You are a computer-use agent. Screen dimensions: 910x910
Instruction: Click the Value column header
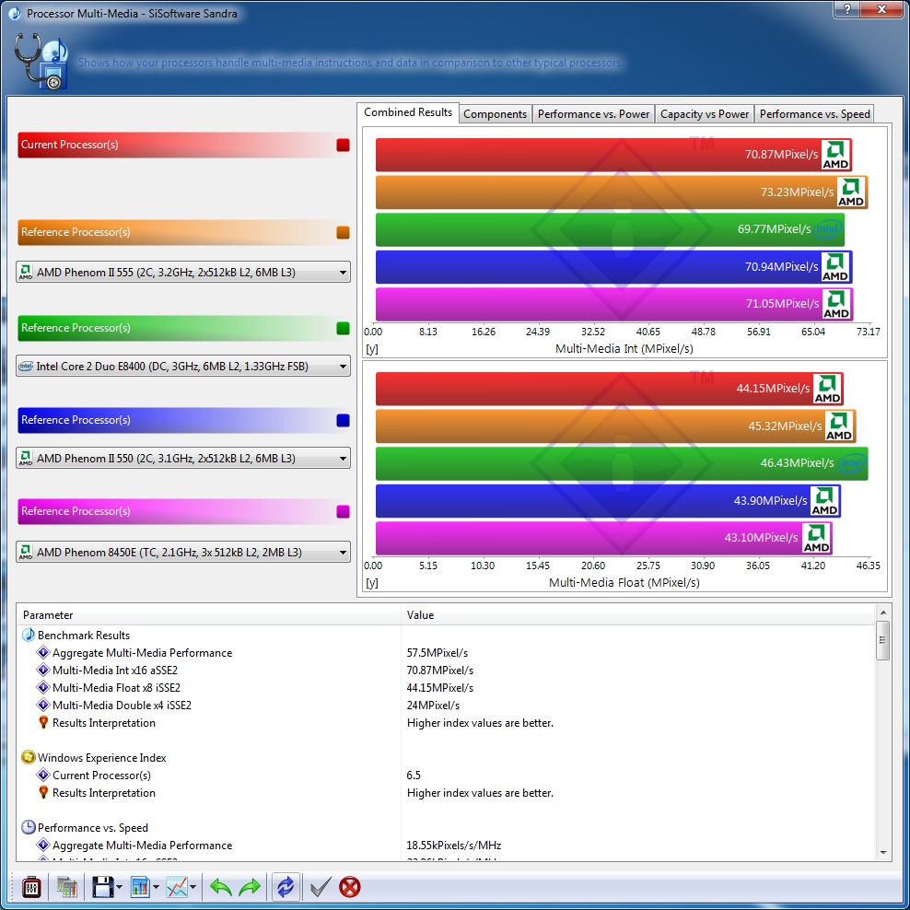637,615
